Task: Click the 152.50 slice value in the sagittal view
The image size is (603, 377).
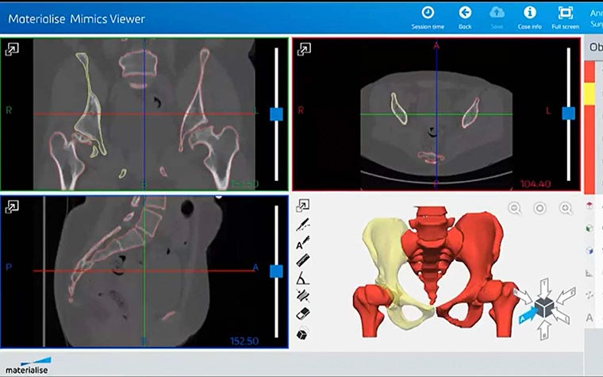Action: coord(244,340)
